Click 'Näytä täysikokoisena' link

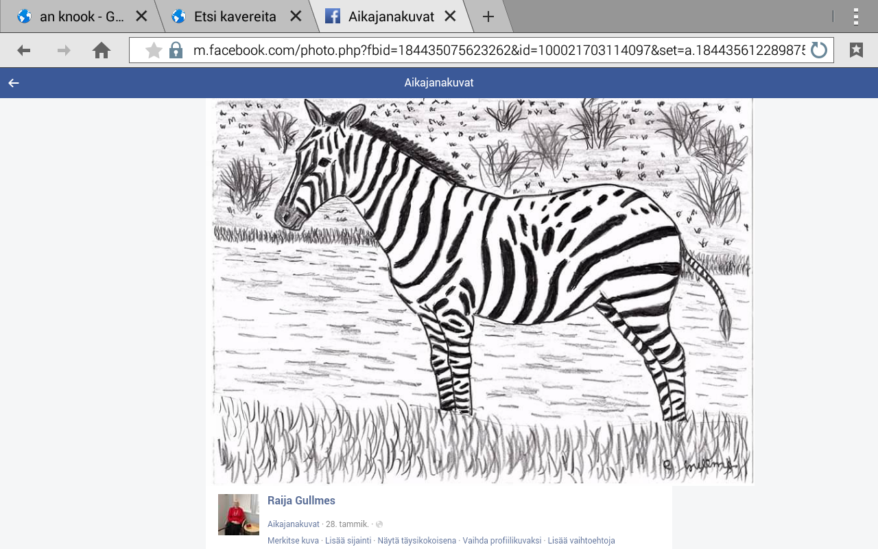417,541
